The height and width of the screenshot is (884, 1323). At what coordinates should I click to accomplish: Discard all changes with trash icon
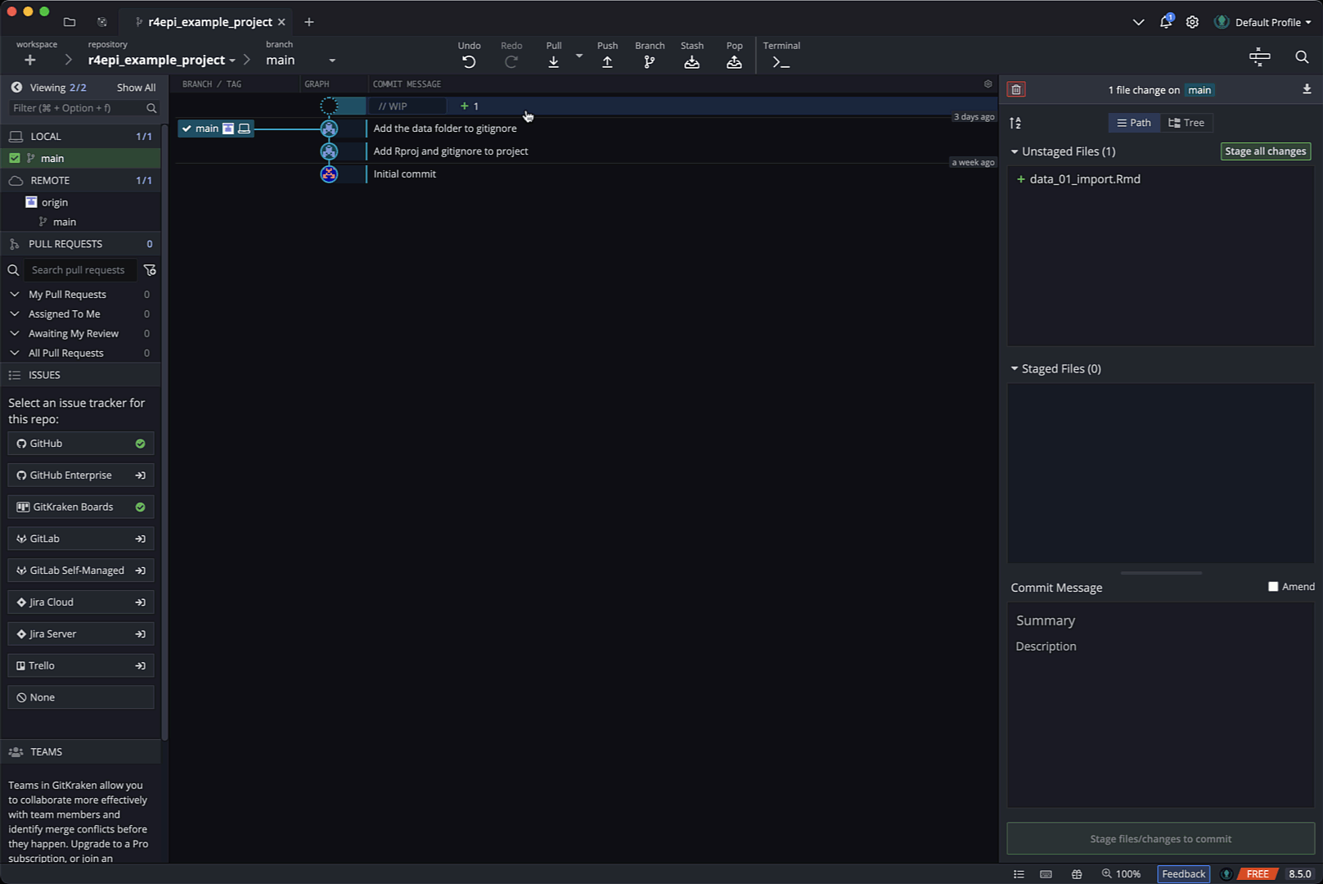(x=1016, y=90)
